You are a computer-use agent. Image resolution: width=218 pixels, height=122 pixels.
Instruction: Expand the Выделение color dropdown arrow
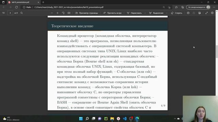tap(167, 13)
